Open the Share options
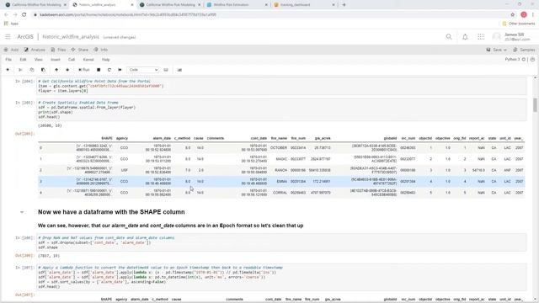 80,50
